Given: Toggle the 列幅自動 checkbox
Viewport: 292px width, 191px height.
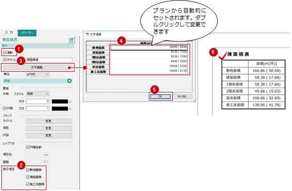Looking at the screenshot, I should [28, 147].
